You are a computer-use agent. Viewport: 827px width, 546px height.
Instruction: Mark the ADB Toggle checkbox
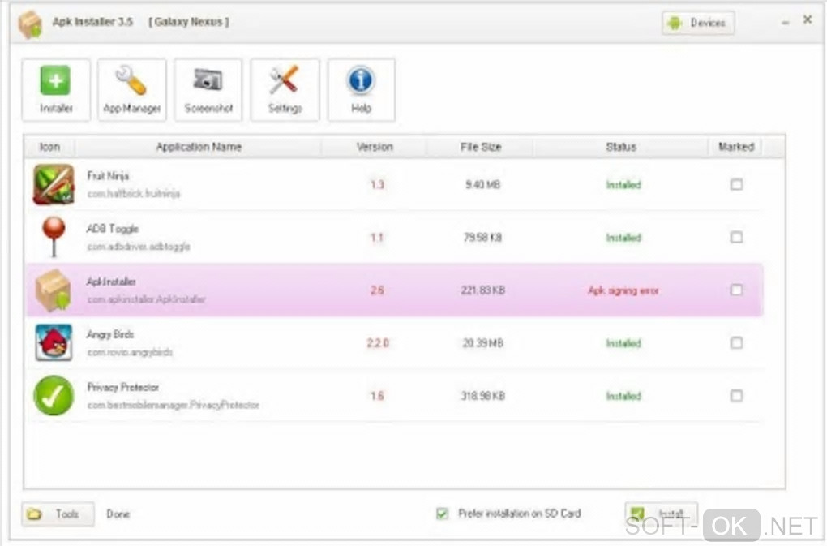[736, 237]
